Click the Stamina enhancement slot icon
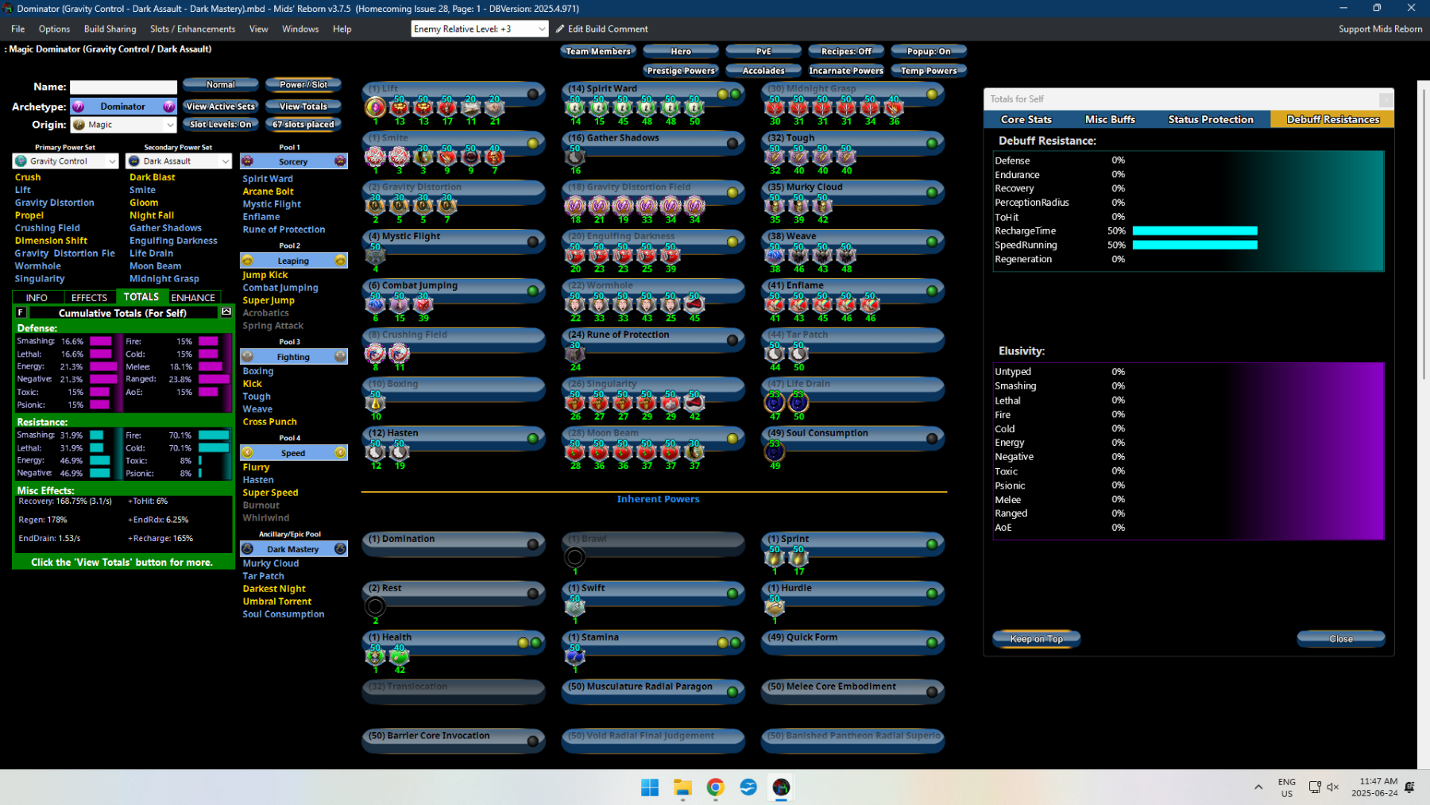Image resolution: width=1430 pixels, height=805 pixels. point(575,656)
